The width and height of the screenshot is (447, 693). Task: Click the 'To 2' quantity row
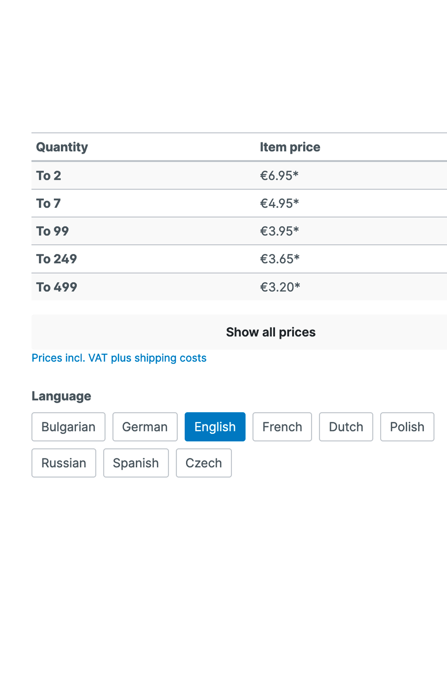239,176
